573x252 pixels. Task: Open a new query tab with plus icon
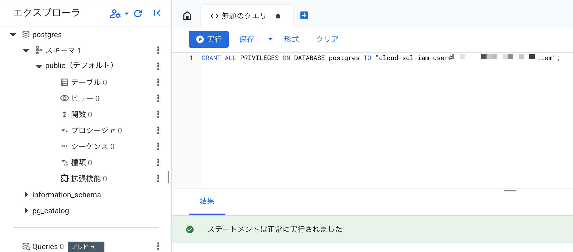pyautogui.click(x=304, y=15)
